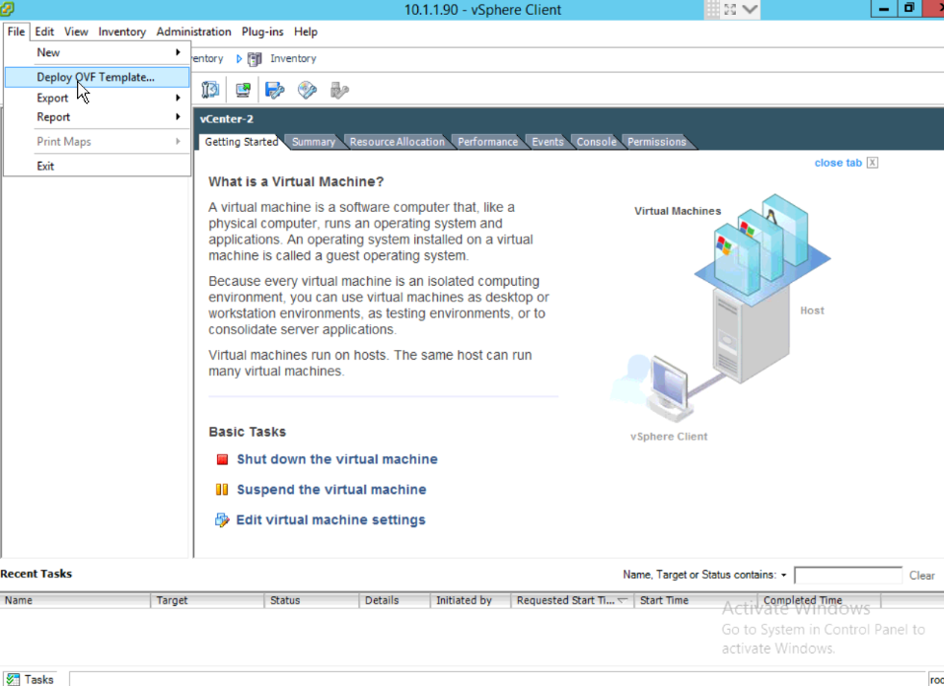This screenshot has height=686, width=944.
Task: Click Shut down the virtual machine link
Action: point(337,459)
